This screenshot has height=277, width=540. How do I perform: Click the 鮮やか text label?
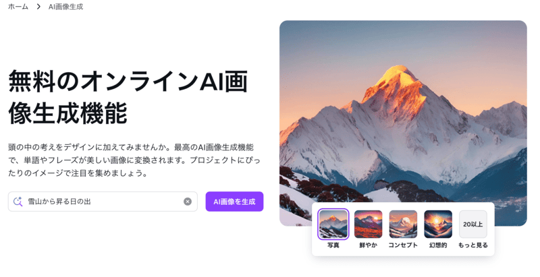click(368, 245)
